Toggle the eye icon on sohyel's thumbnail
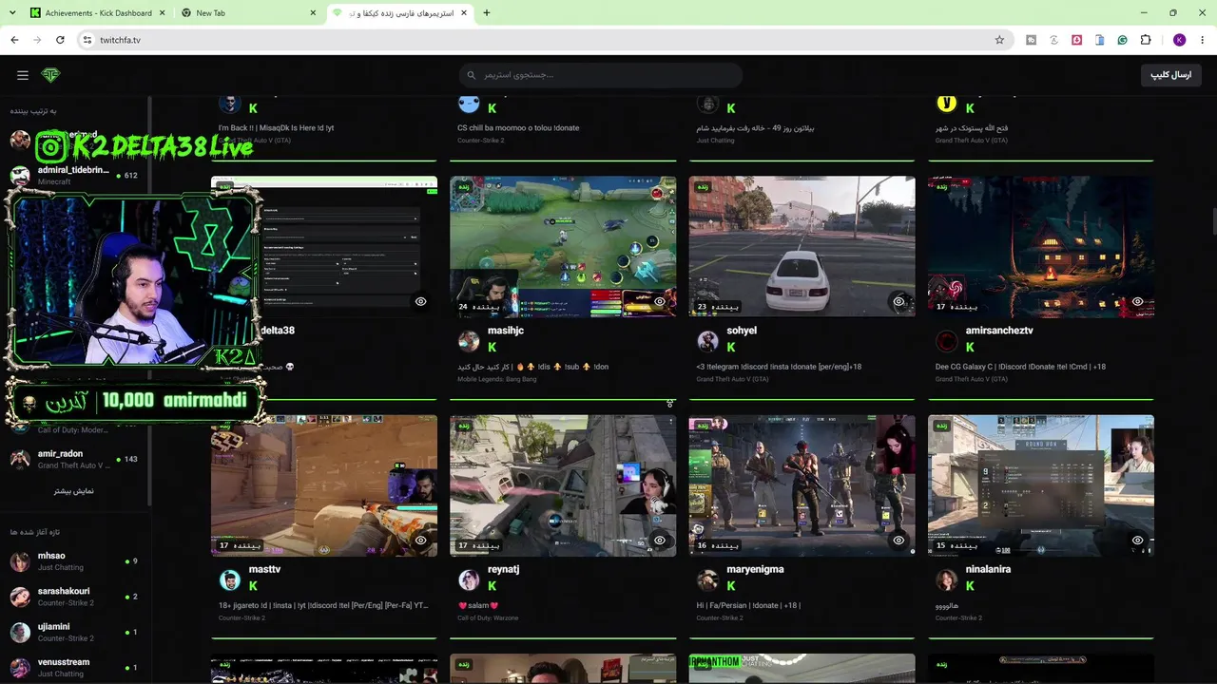1217x684 pixels. (x=898, y=302)
